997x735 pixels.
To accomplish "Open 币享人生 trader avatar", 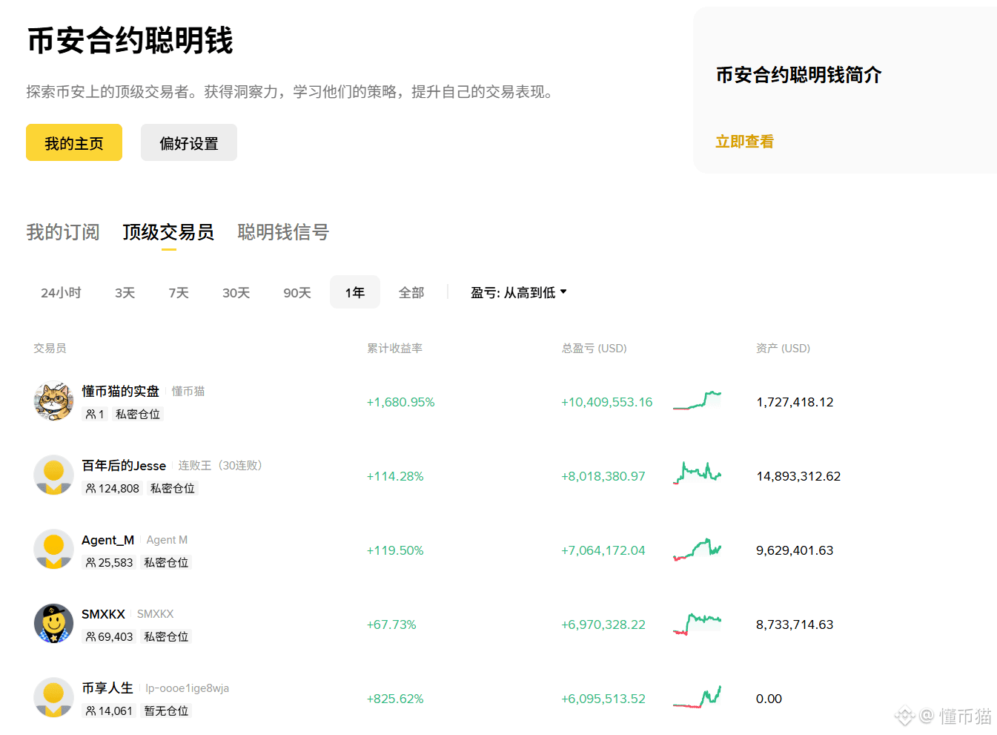I will (x=53, y=697).
